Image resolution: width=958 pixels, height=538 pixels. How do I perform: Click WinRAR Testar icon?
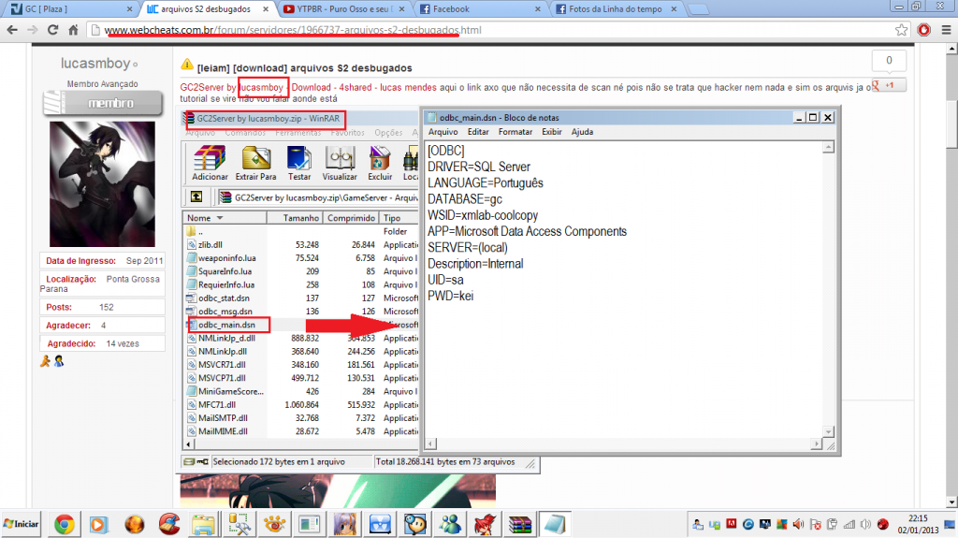[x=298, y=163]
